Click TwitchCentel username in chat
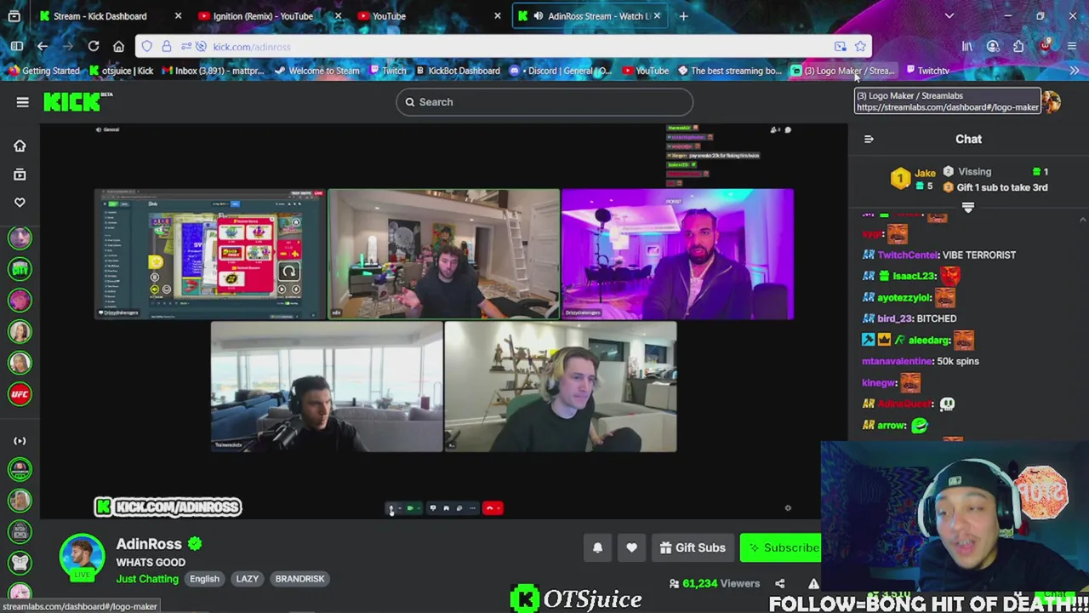The height and width of the screenshot is (613, 1089). 908,255
